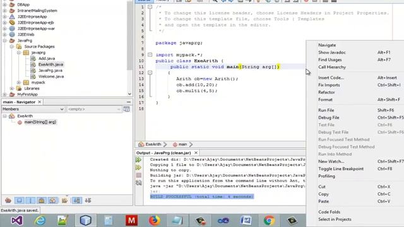Click the JavaPrg project coffee-cup icon
The width and height of the screenshot is (404, 227).
tap(12, 40)
